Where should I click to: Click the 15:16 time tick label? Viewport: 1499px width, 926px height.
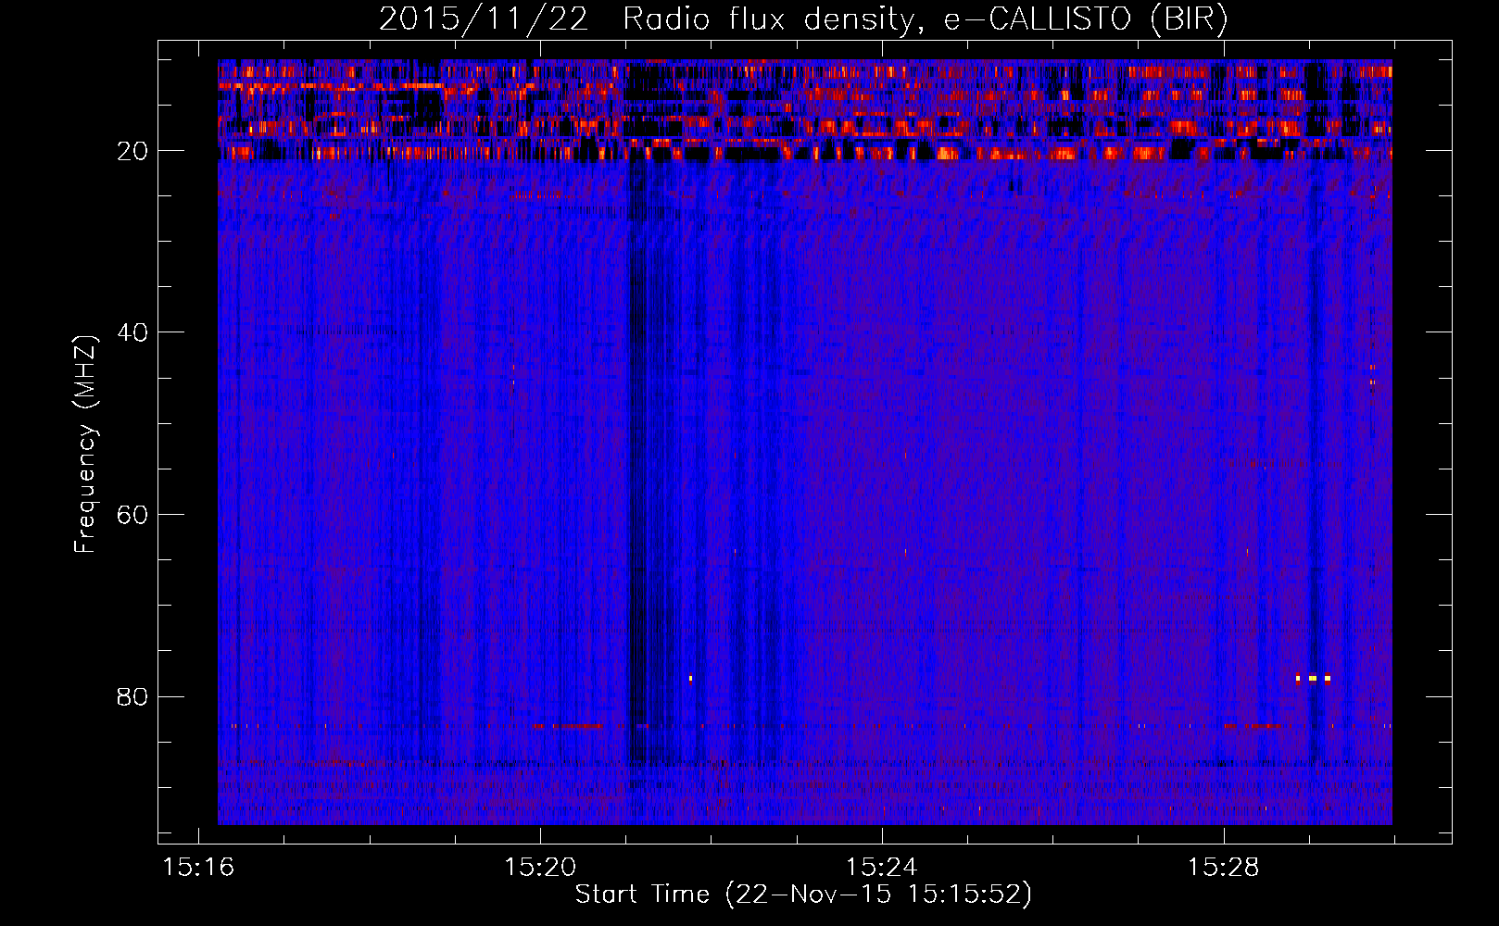pyautogui.click(x=198, y=868)
